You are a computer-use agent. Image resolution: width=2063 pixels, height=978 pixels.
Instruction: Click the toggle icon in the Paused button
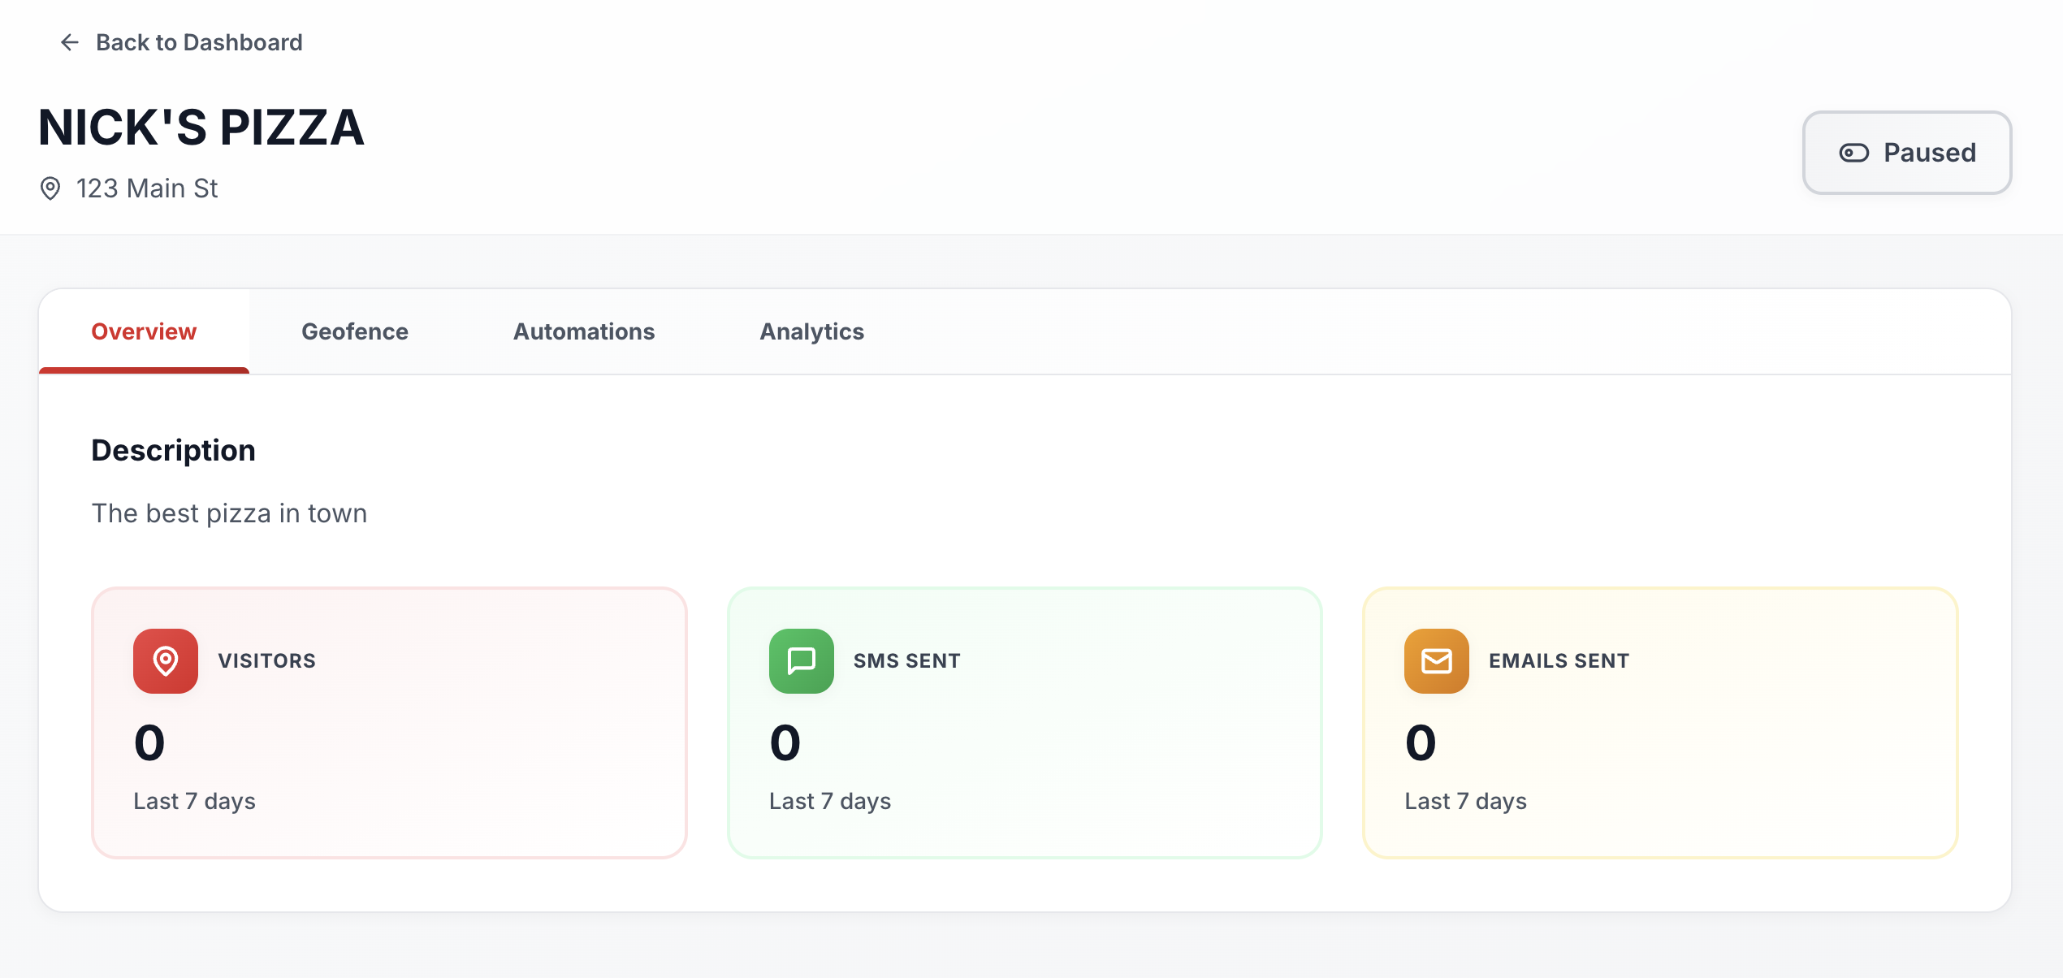pyautogui.click(x=1853, y=153)
